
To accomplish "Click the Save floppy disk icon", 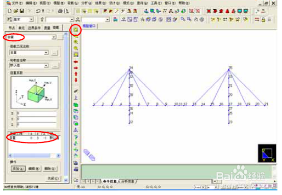I will (x=22, y=11).
